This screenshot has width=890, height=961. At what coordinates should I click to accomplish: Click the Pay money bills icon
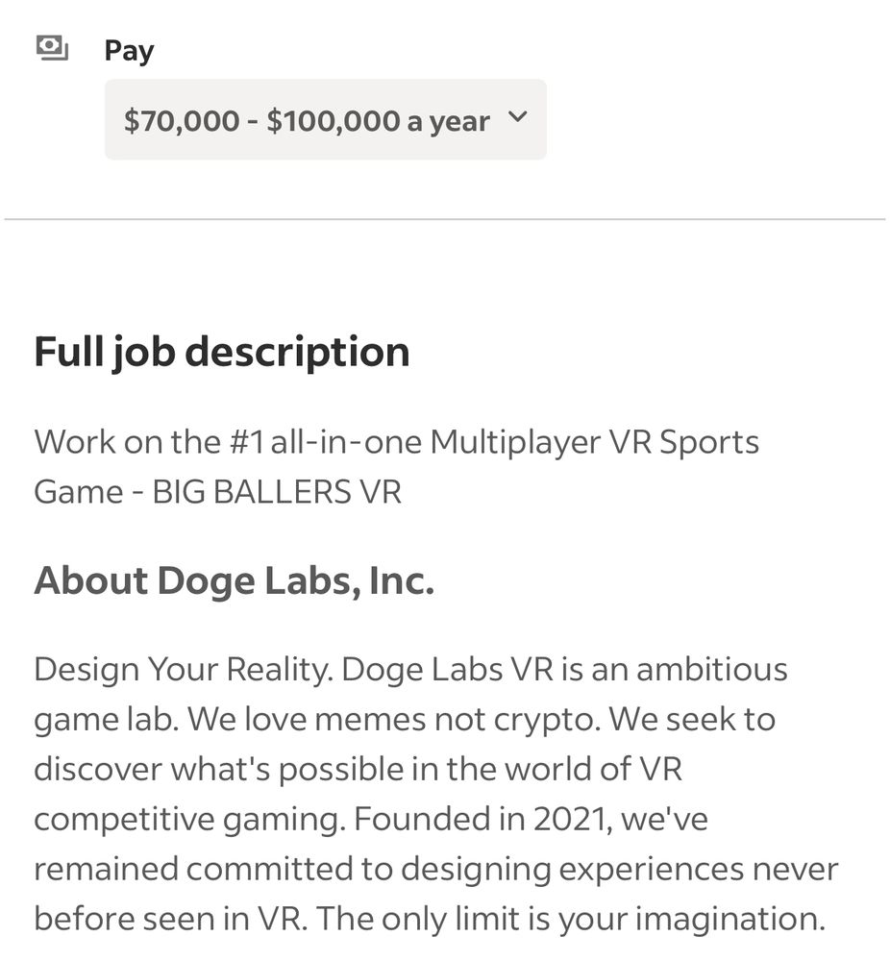52,48
